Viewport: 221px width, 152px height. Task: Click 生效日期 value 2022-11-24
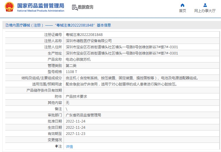[76, 128]
